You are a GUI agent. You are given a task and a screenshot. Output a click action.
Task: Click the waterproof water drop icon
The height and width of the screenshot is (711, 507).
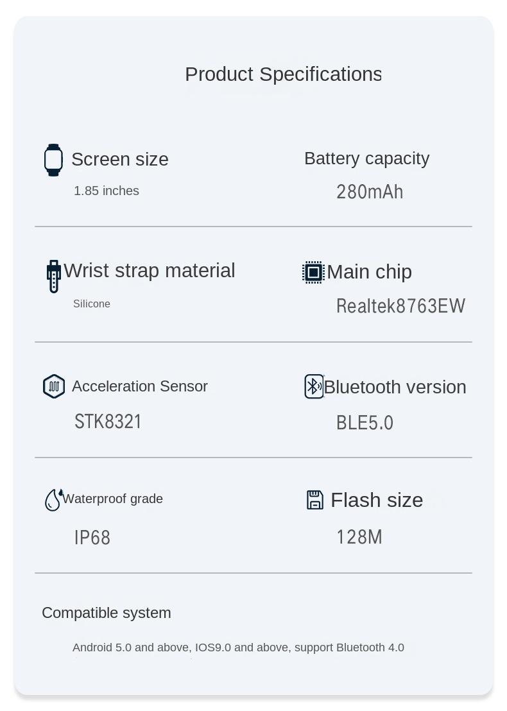click(x=53, y=500)
